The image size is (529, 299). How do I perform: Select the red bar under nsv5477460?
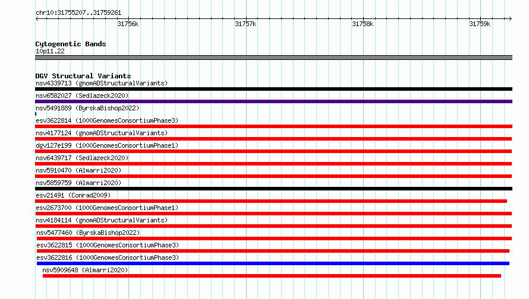coord(274,238)
